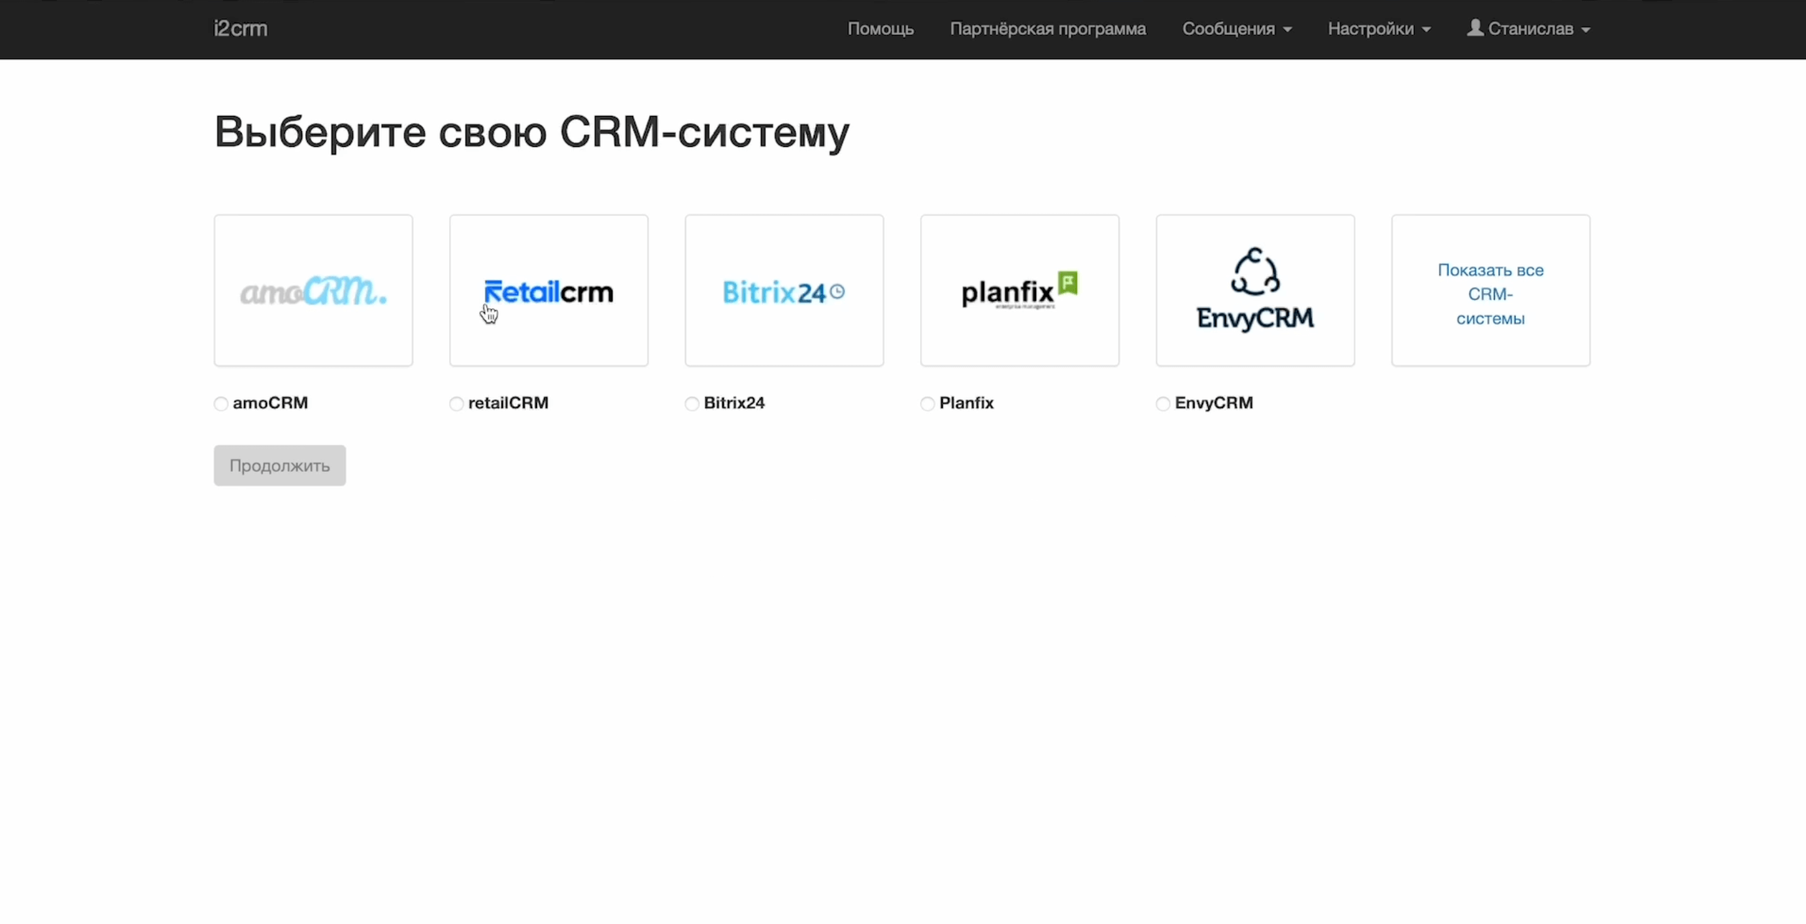This screenshot has width=1806, height=924.
Task: Choose the Planfix logo tile
Action: (1019, 290)
